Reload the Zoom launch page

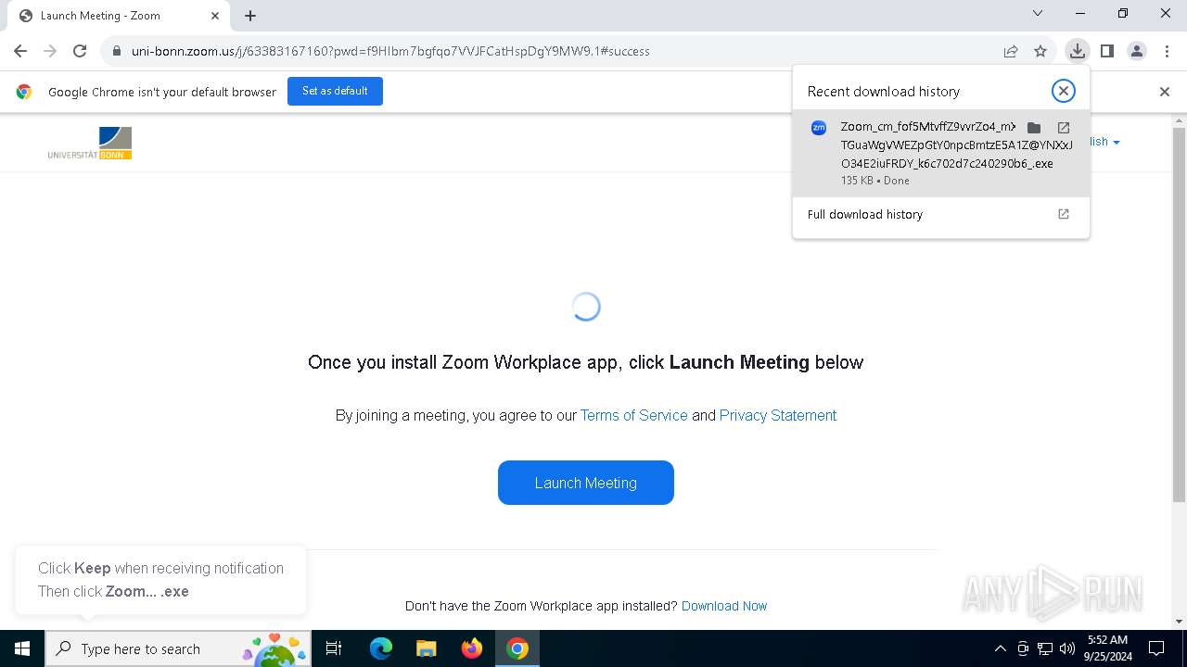click(80, 51)
